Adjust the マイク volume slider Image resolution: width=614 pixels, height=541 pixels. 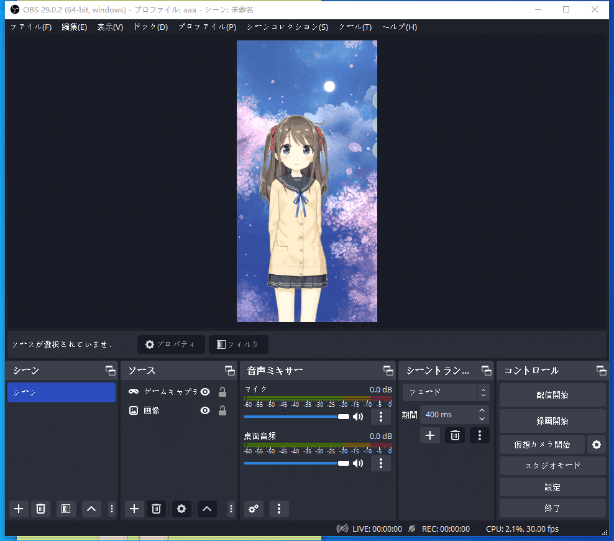pyautogui.click(x=296, y=417)
